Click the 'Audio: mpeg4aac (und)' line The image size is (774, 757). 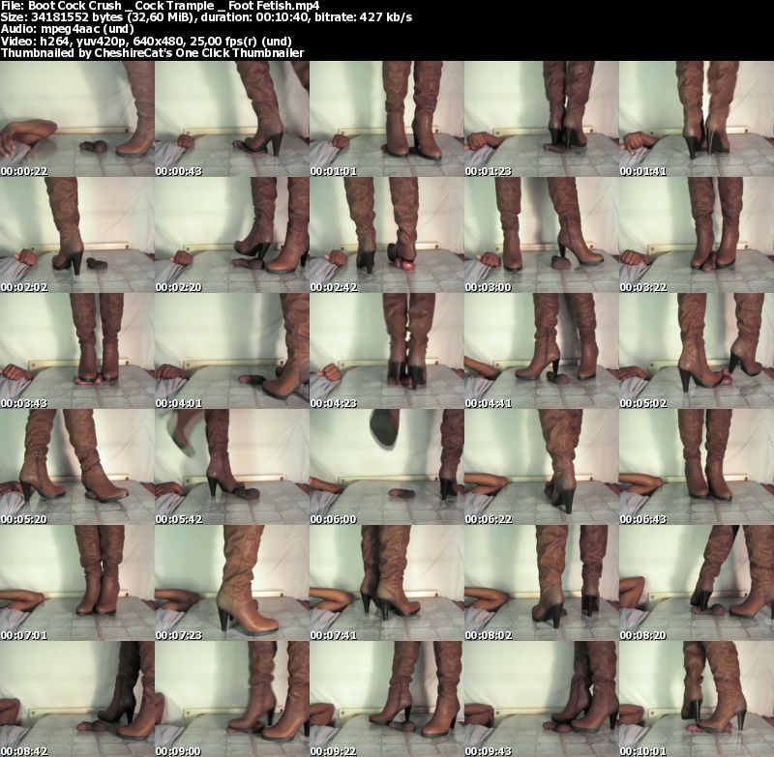tap(68, 29)
